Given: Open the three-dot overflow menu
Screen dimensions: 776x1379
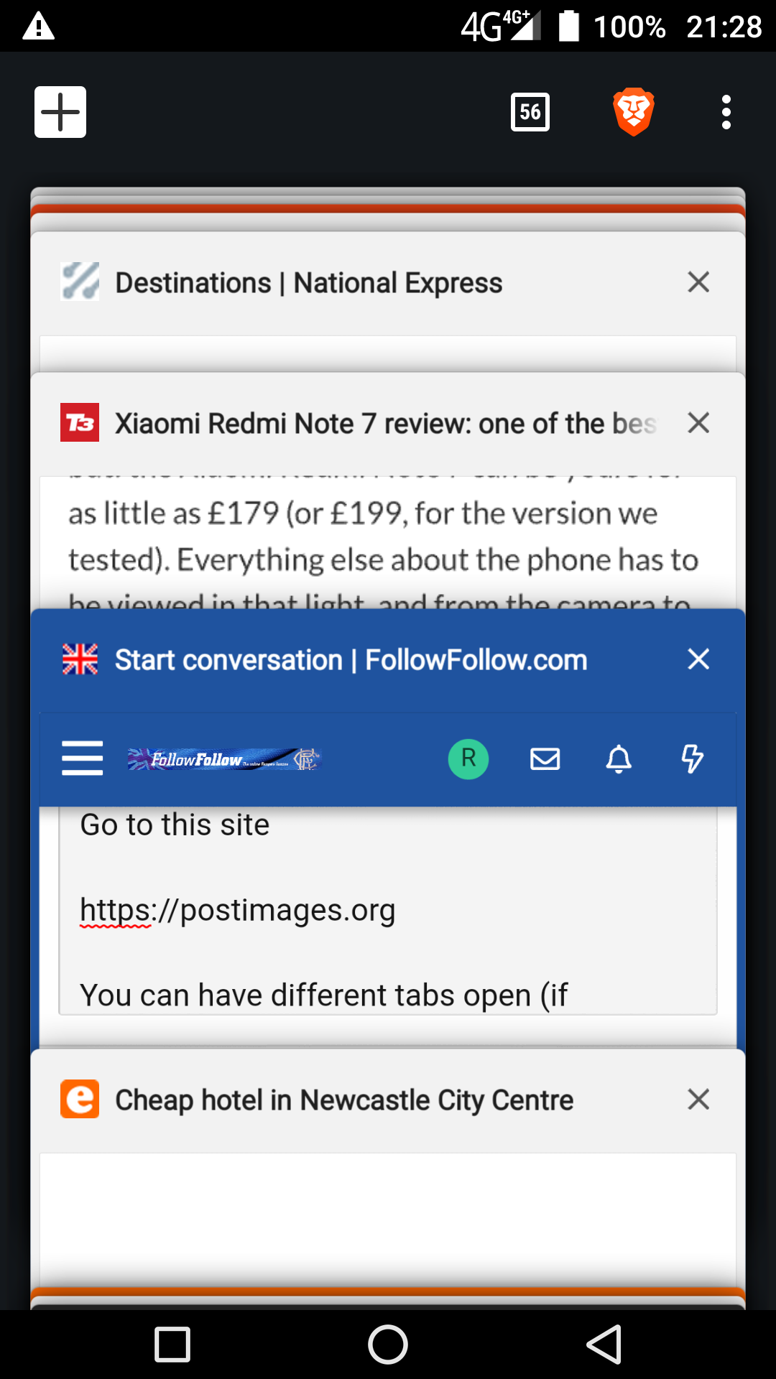Looking at the screenshot, I should point(726,112).
